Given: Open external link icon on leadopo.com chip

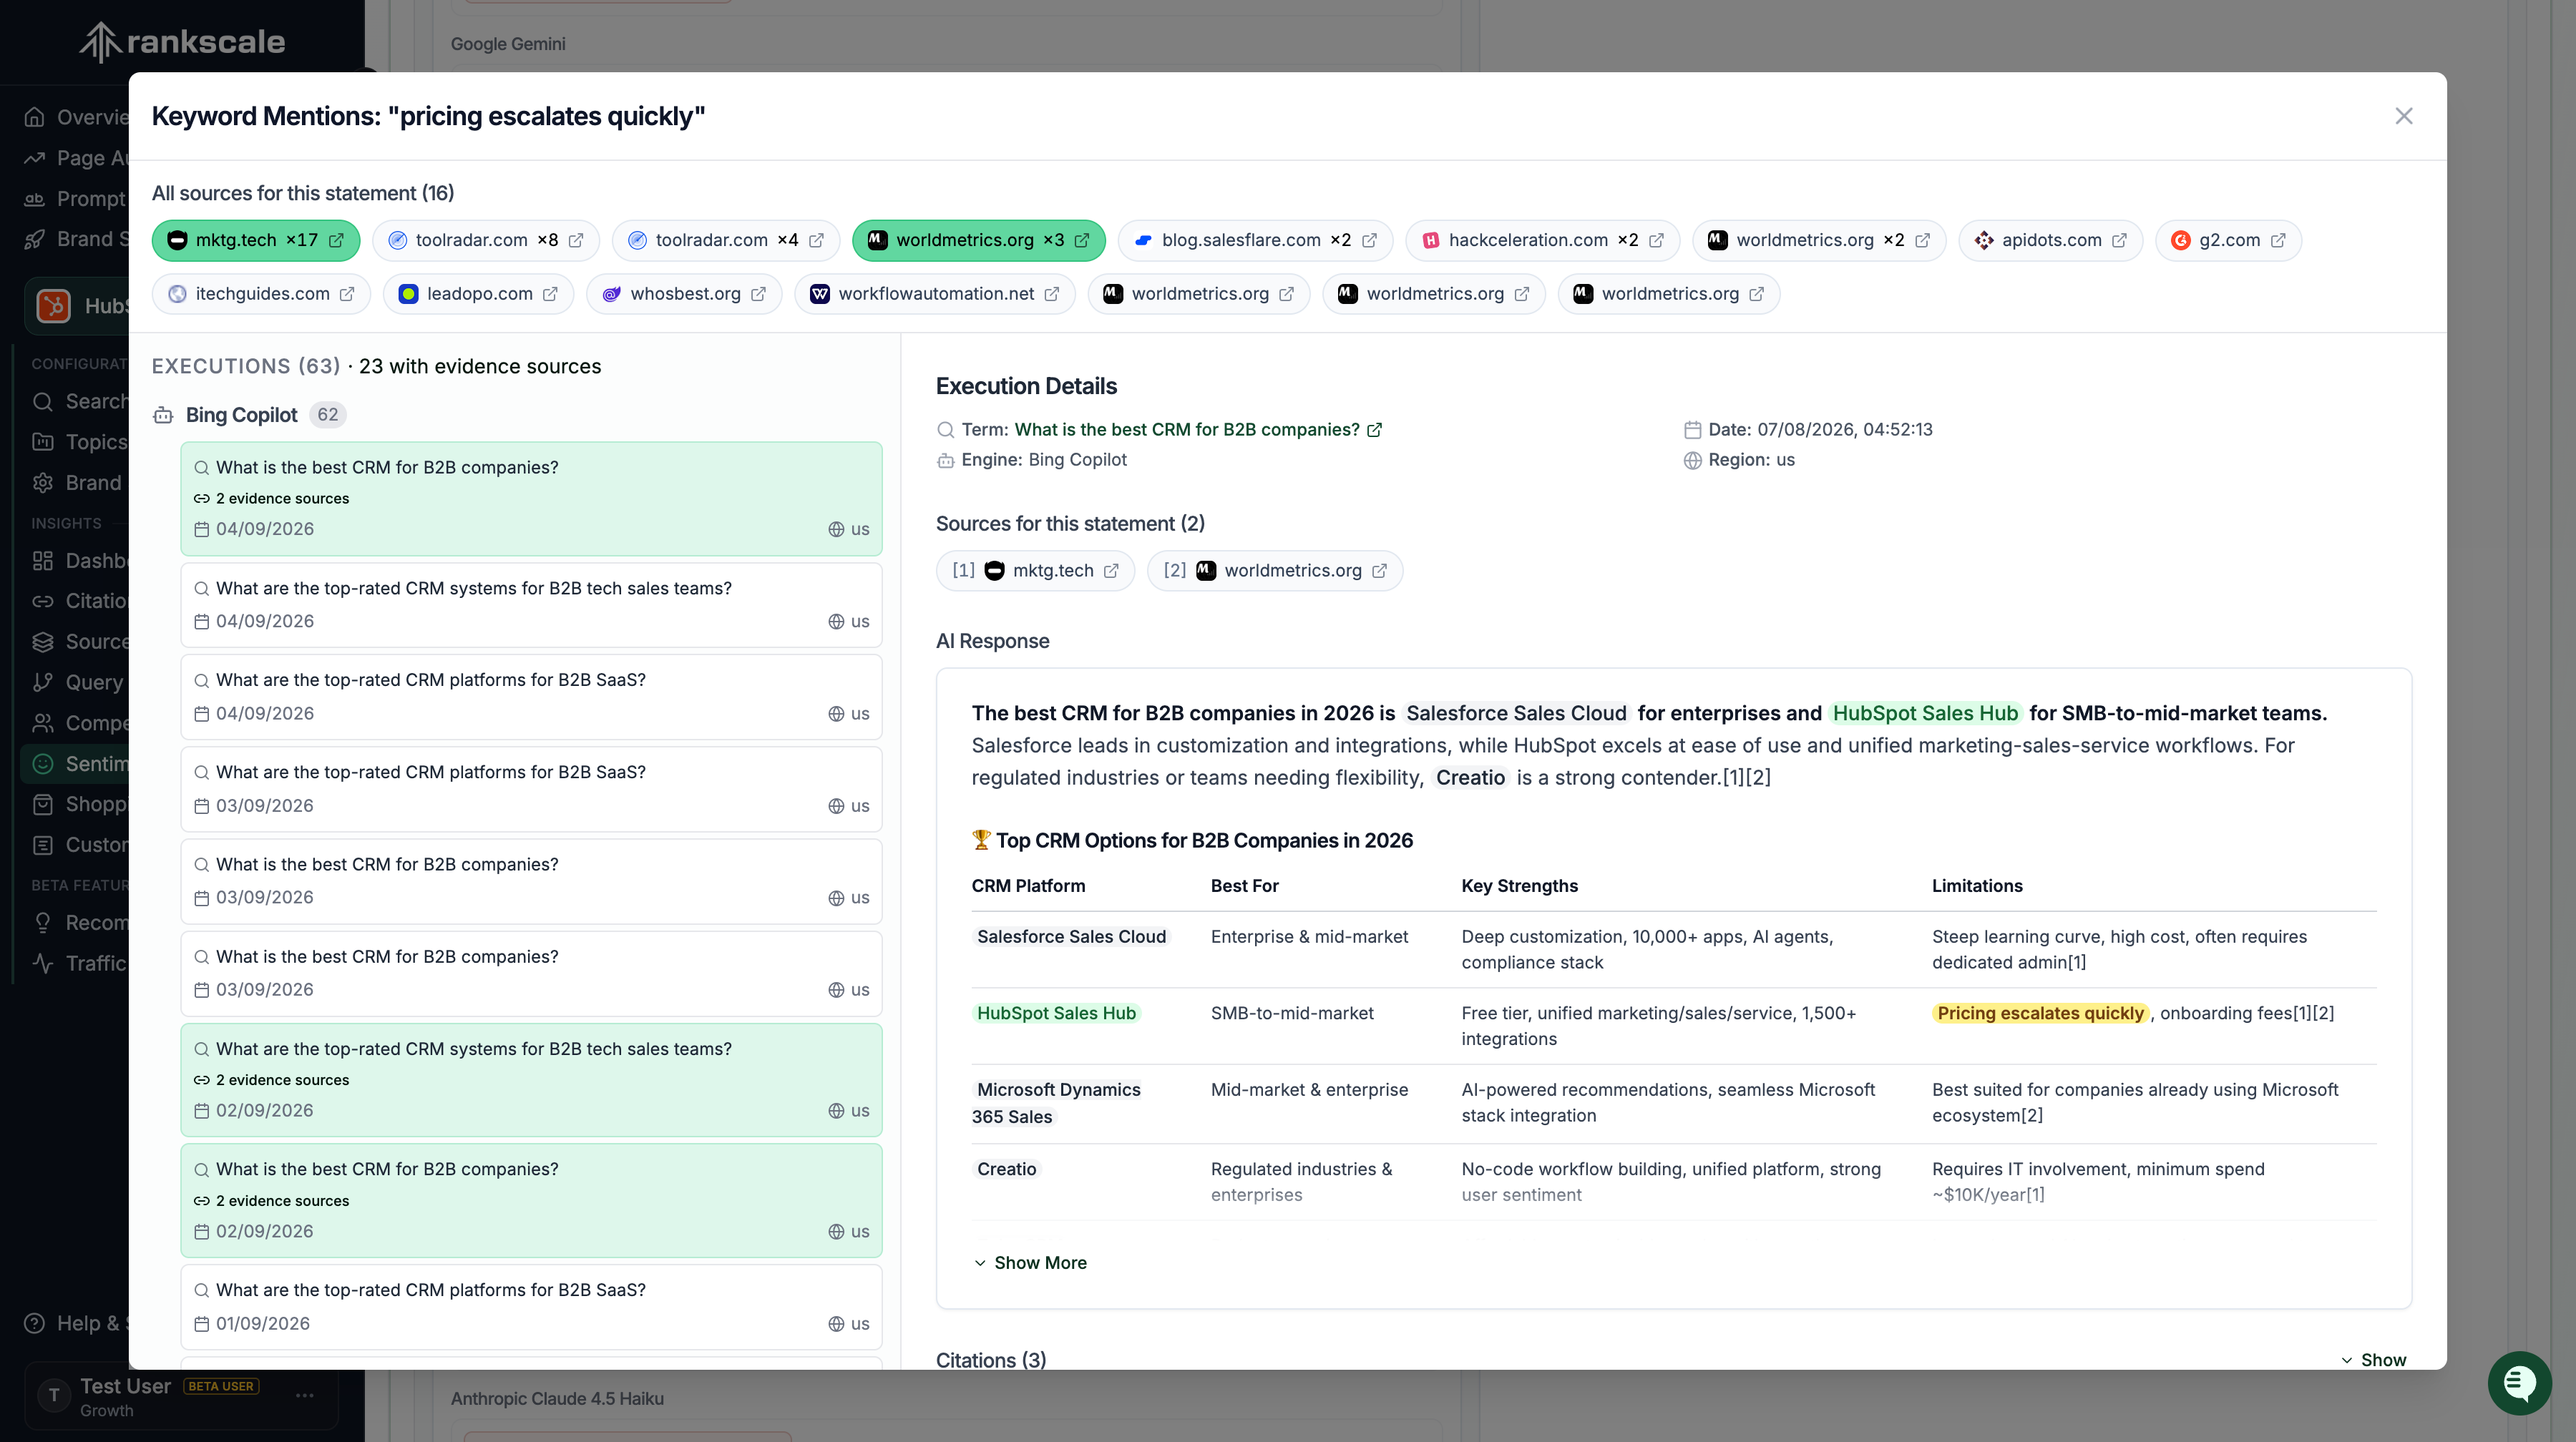Looking at the screenshot, I should coord(550,294).
